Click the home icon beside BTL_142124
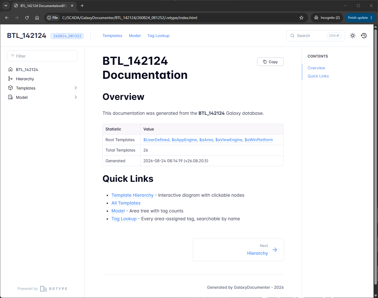Viewport: 378px width, 298px height. (x=10, y=69)
